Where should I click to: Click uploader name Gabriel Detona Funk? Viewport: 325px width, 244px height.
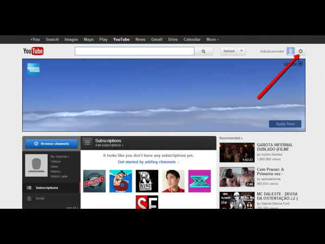coord(275,203)
